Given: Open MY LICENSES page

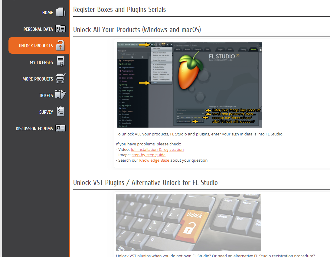Looking at the screenshot, I should [41, 62].
